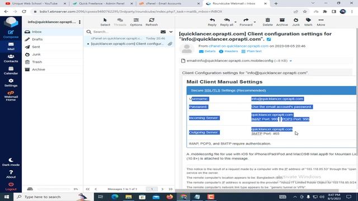Click the Threads toolbar button

120,22
